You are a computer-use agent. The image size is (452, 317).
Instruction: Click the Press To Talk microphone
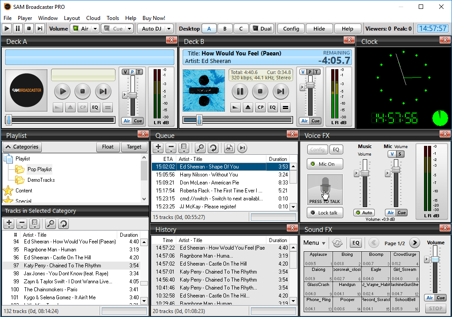tap(325, 189)
